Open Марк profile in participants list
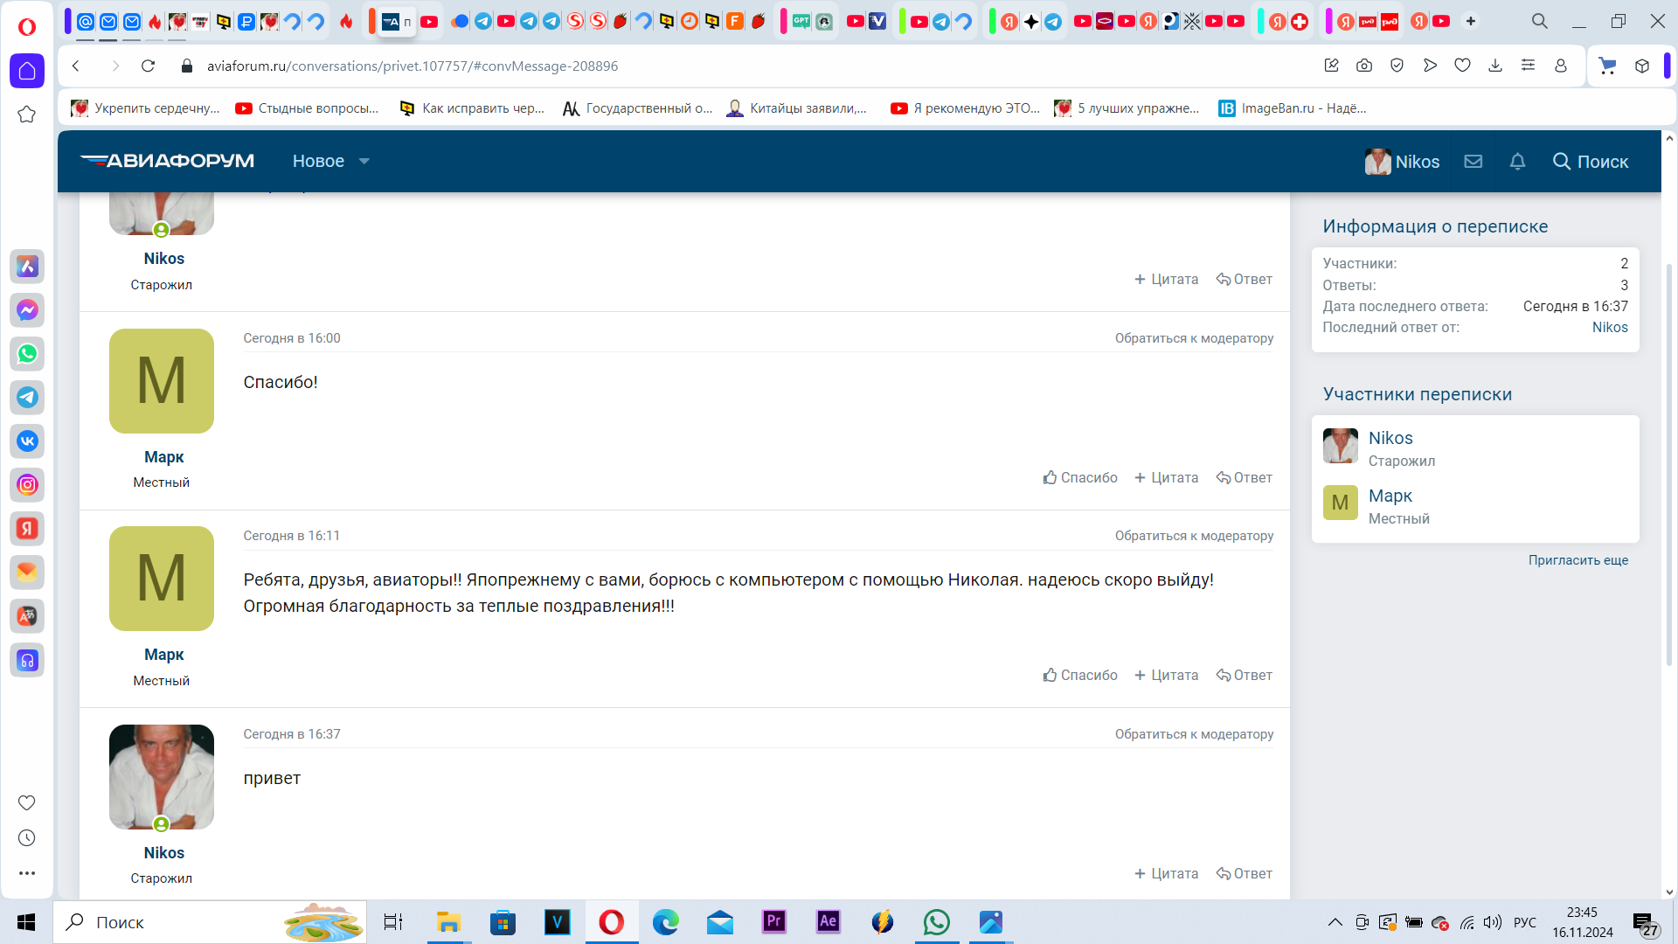Image resolution: width=1678 pixels, height=944 pixels. [x=1390, y=496]
